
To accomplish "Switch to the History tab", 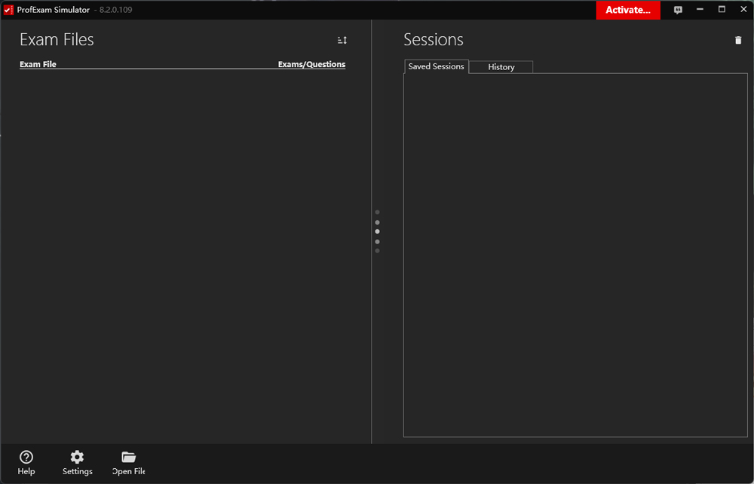I will pyautogui.click(x=501, y=67).
